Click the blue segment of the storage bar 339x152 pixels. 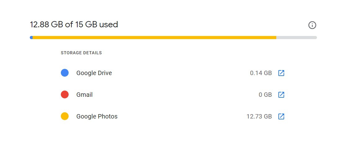pyautogui.click(x=31, y=38)
